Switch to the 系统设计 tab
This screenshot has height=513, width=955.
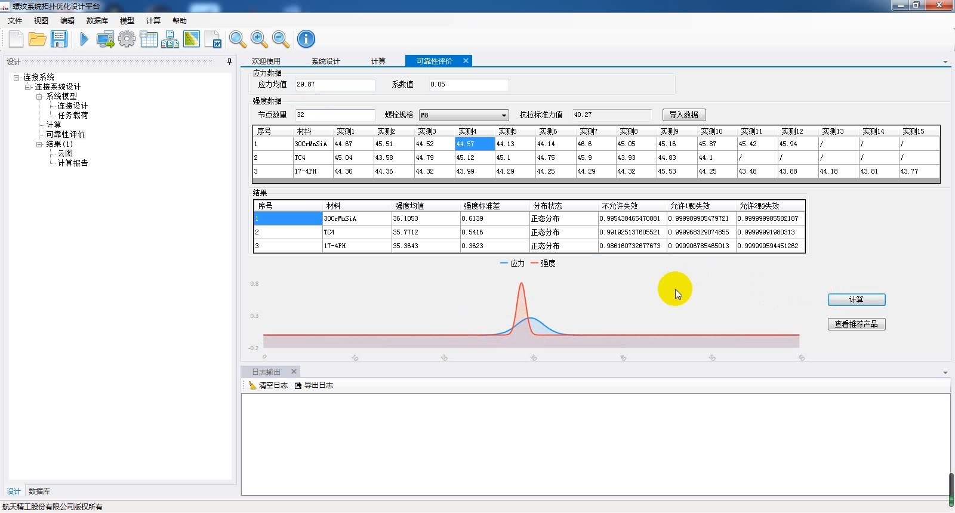[x=326, y=61]
